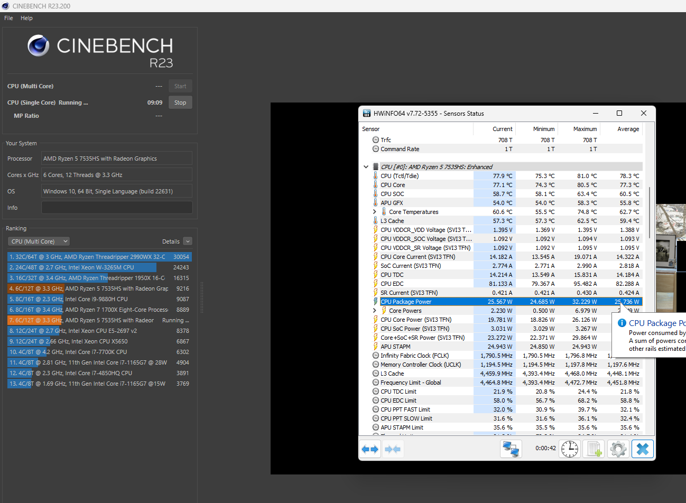Open HWiNFO remote network monitoring icon
This screenshot has height=503, width=686.
point(511,449)
